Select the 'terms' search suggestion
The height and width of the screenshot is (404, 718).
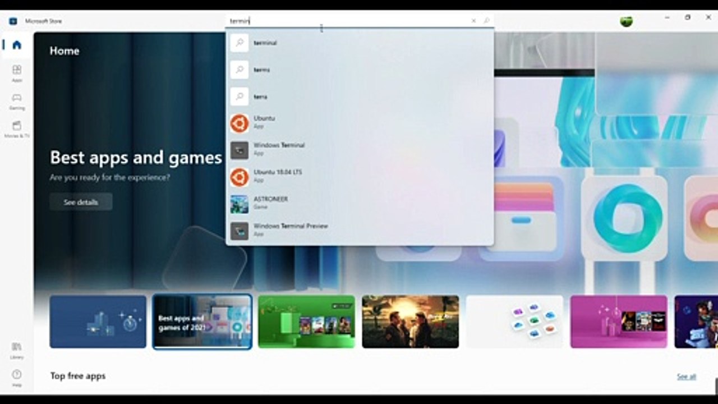[360, 70]
